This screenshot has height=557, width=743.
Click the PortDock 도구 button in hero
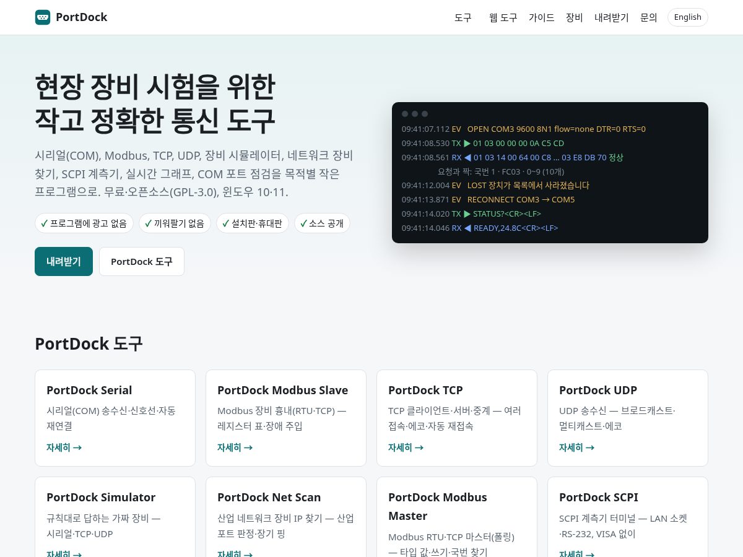coord(142,261)
